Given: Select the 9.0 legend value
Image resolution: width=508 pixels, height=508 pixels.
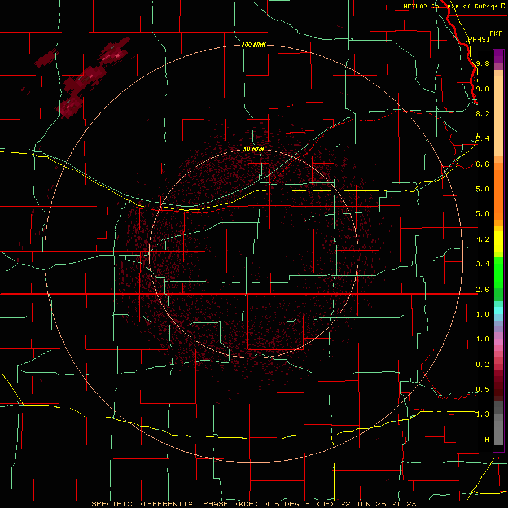Looking at the screenshot, I should click(483, 89).
